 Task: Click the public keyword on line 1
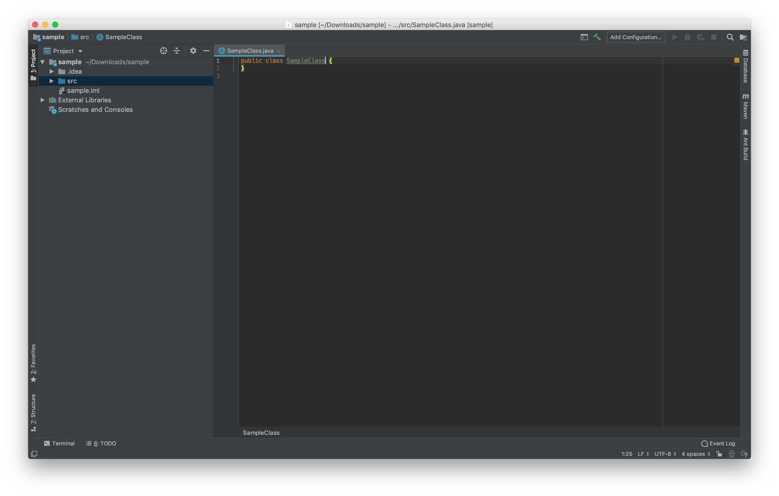pyautogui.click(x=251, y=60)
